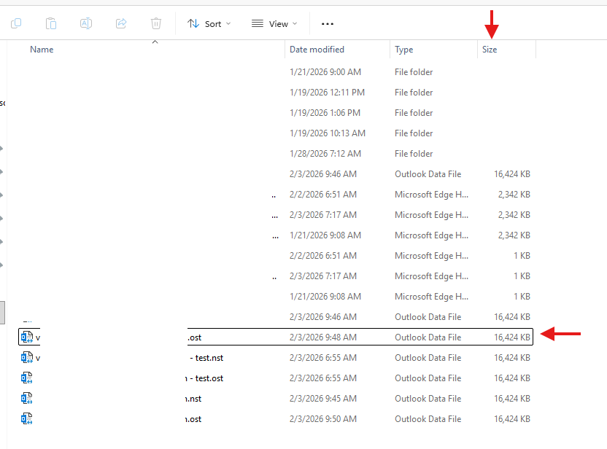The image size is (607, 449).
Task: Select Edge file dated 2/2/2026 6:51 AM 2,342 KB
Action: 276,195
